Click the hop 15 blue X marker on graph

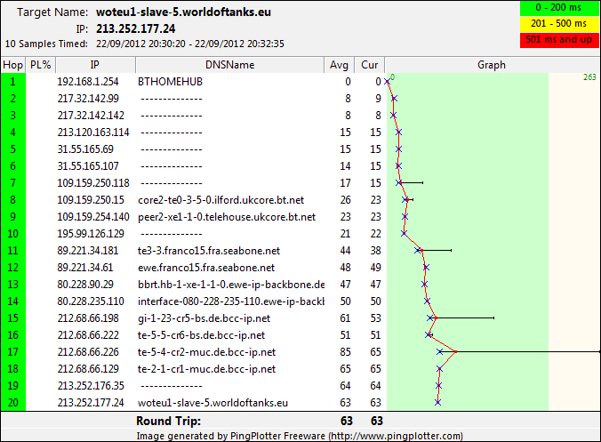tap(430, 317)
